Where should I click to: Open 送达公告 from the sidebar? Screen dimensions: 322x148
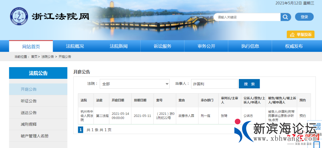(29, 112)
